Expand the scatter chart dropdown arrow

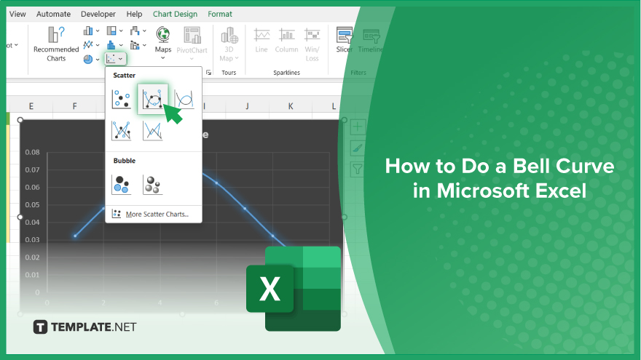tap(121, 59)
